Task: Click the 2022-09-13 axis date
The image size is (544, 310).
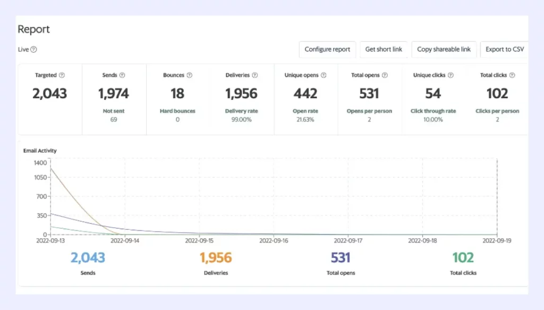Action: click(x=50, y=240)
